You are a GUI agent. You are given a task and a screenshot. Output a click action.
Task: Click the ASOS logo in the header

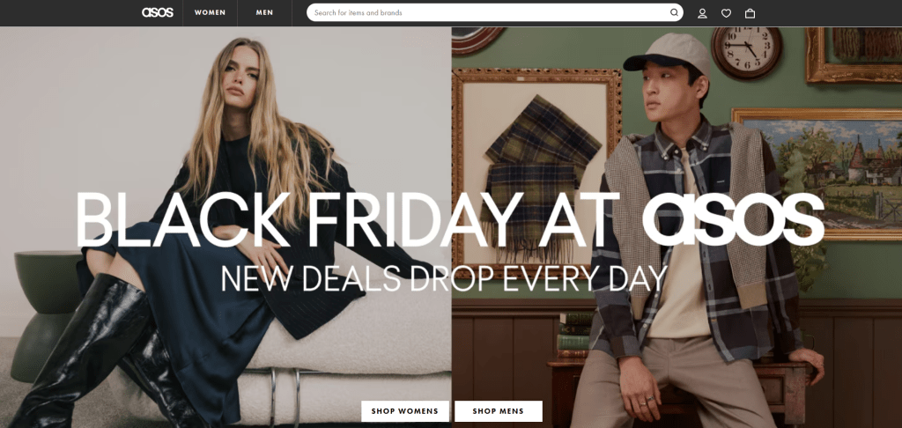(x=157, y=12)
